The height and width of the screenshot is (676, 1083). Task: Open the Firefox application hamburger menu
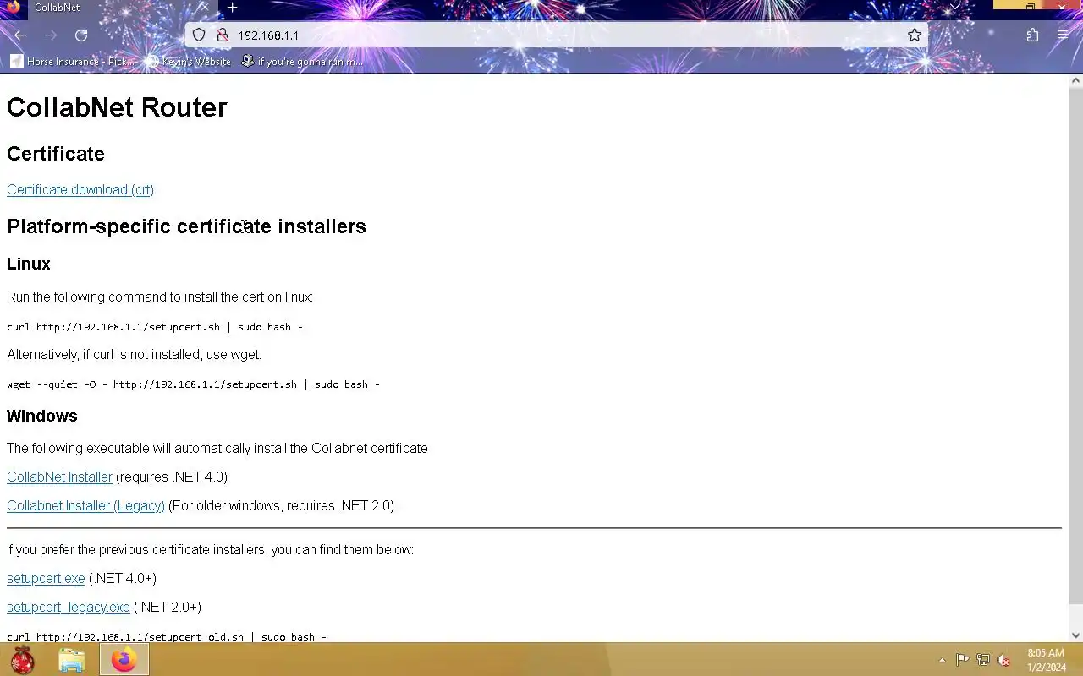tap(1063, 35)
